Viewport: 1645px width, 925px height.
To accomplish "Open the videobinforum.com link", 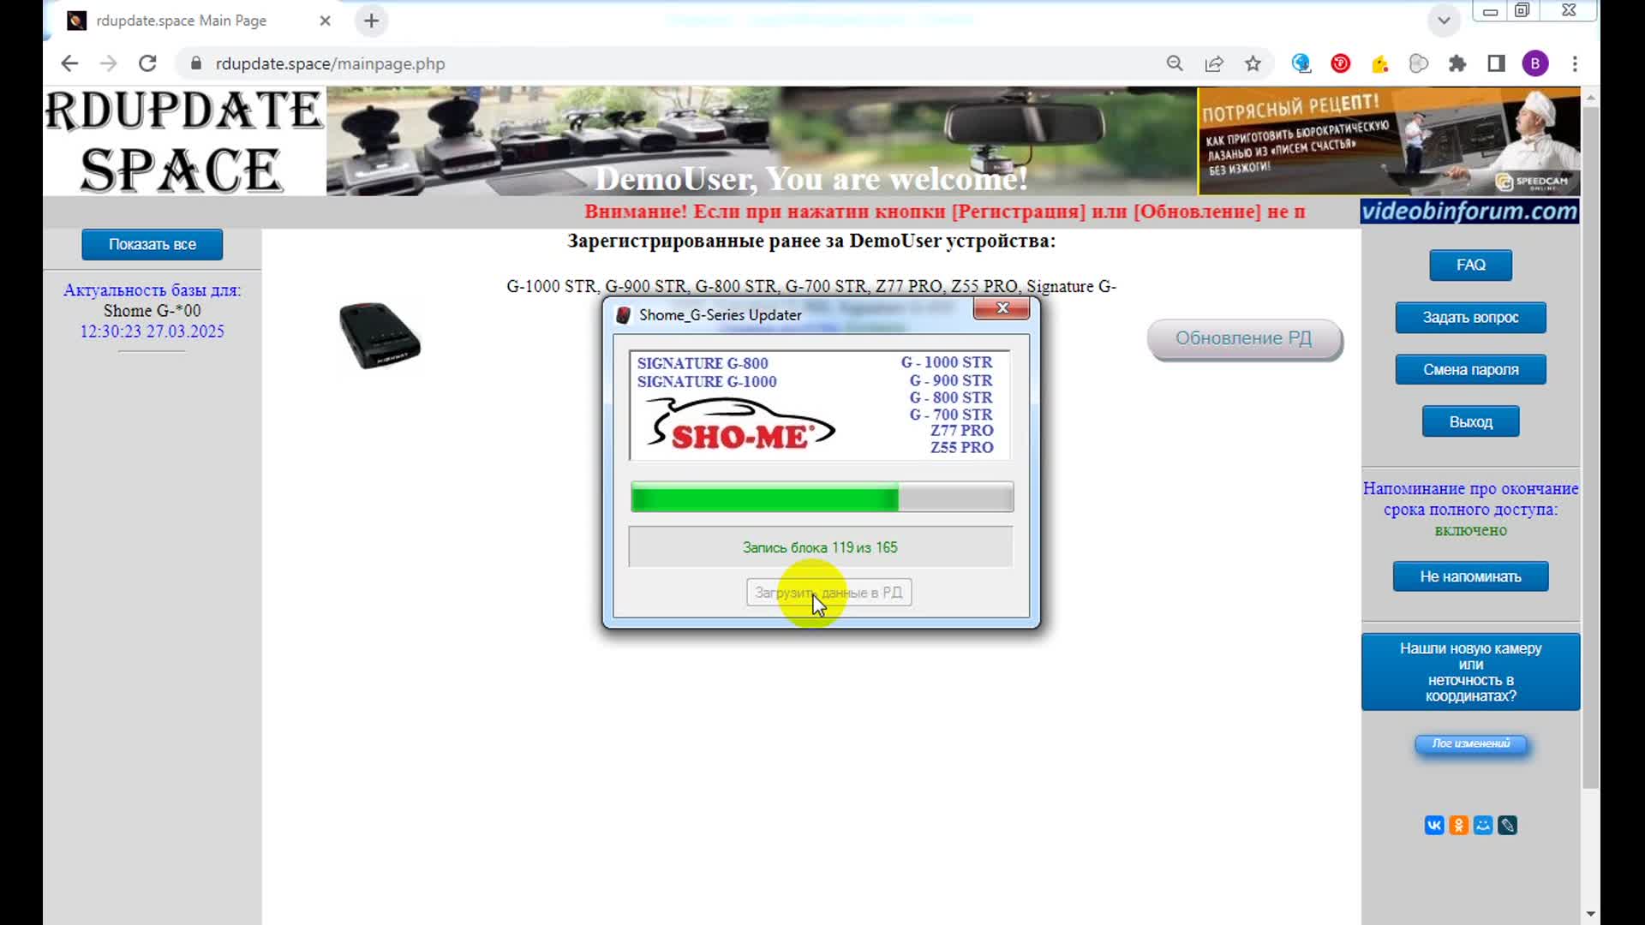I will point(1469,212).
